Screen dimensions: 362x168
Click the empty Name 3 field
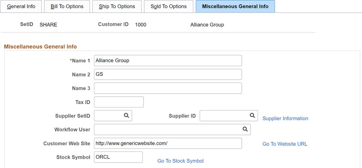coord(168,88)
